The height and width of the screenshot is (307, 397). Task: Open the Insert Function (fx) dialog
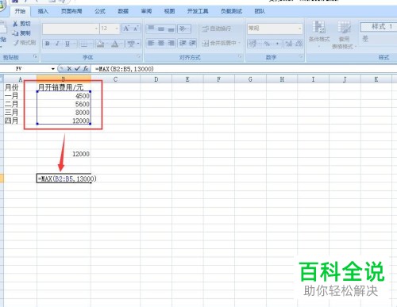click(85, 69)
